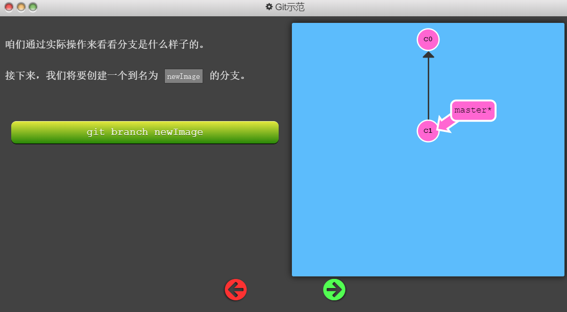Maximize window using the green title button
567x312 pixels.
33,7
